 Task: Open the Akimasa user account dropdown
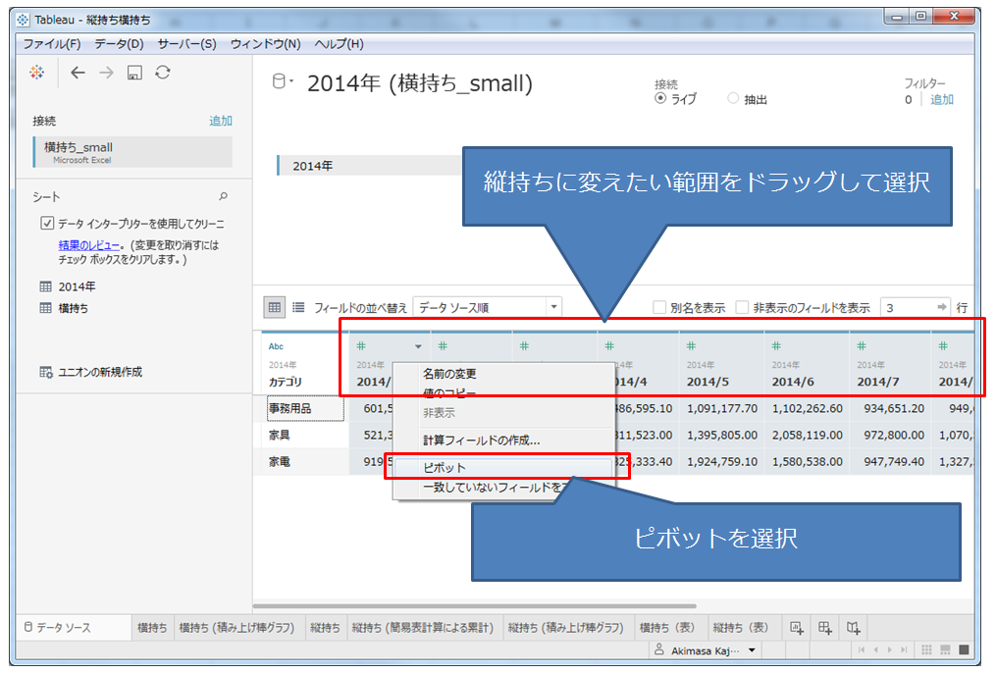pyautogui.click(x=753, y=649)
